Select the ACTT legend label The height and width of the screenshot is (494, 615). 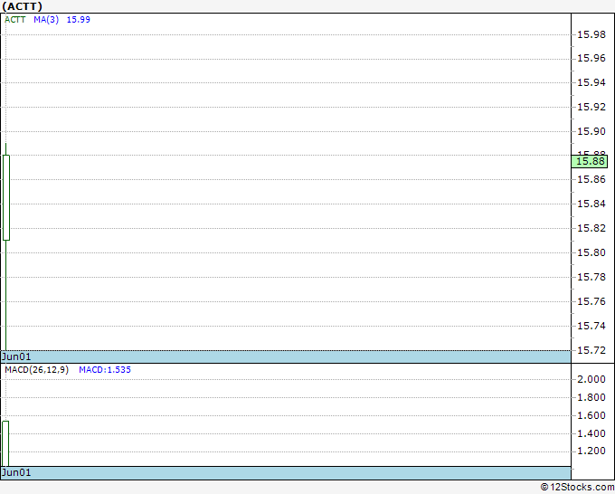click(14, 20)
